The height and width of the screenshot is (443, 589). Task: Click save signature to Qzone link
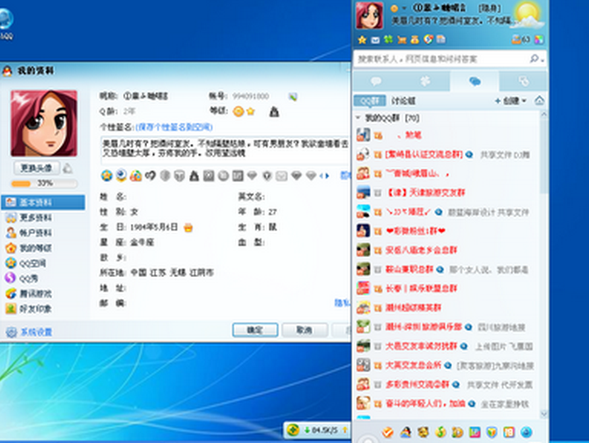click(174, 127)
